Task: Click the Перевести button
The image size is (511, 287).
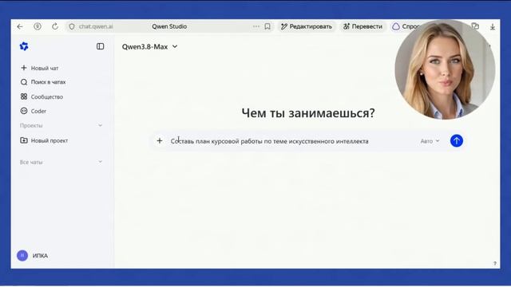Action: [362, 26]
